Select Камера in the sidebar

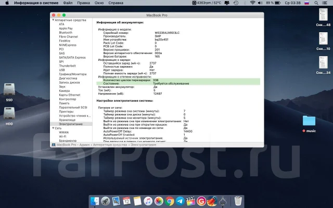click(x=65, y=90)
